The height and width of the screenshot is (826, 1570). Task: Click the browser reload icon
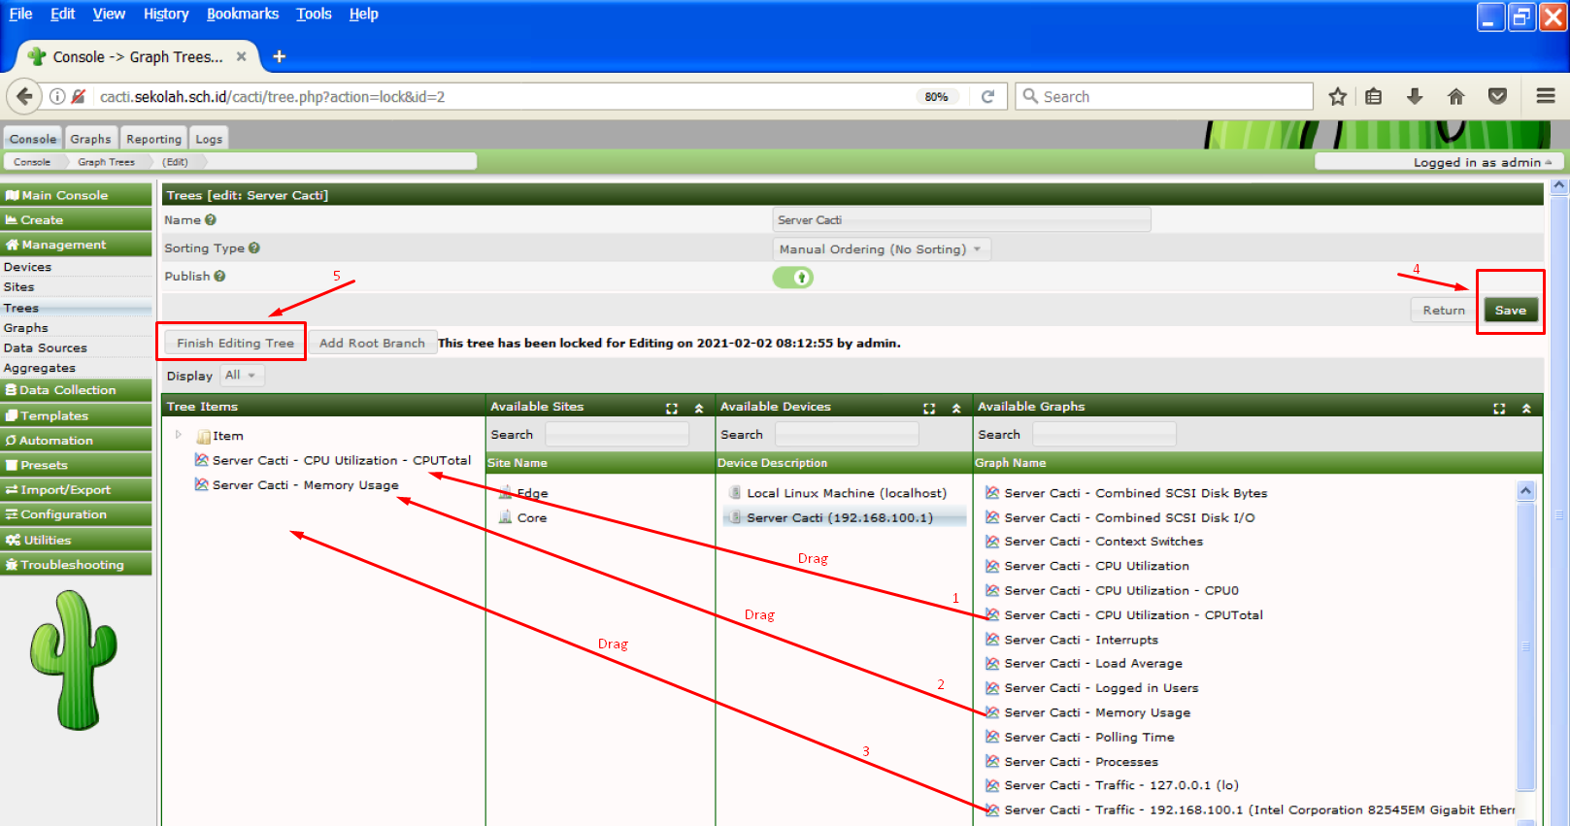(987, 97)
